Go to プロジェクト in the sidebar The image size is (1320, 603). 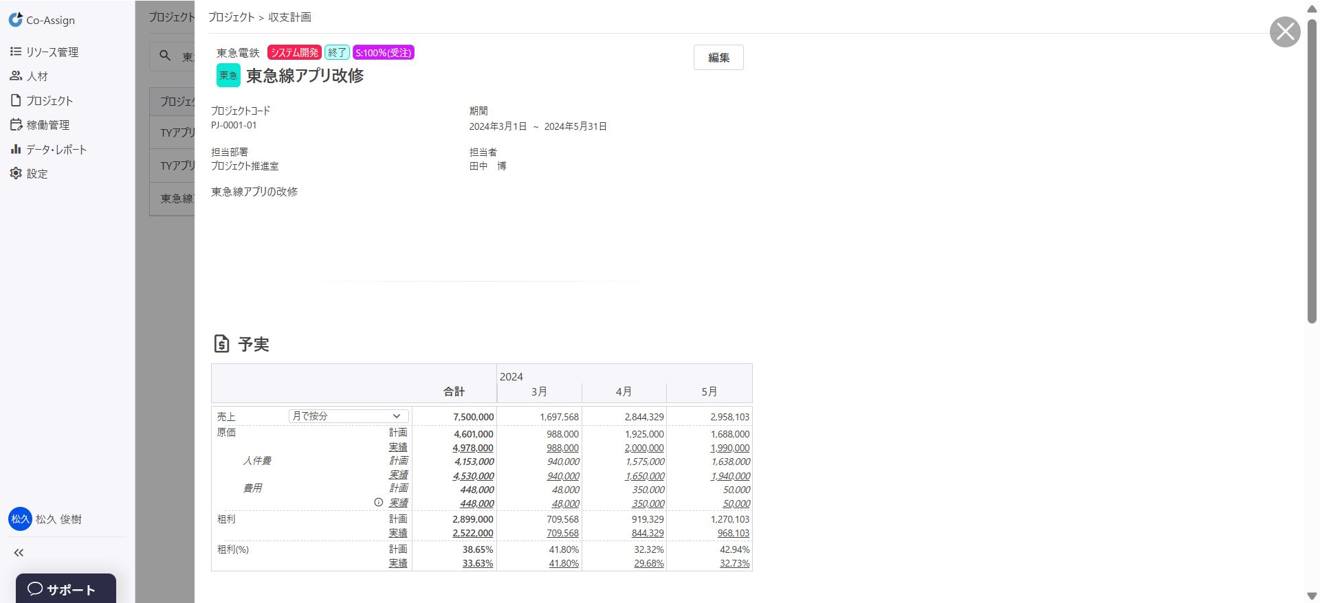(x=42, y=101)
